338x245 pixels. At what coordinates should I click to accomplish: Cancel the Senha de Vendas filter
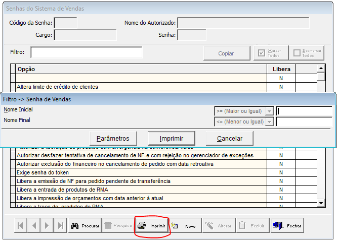tap(230, 138)
